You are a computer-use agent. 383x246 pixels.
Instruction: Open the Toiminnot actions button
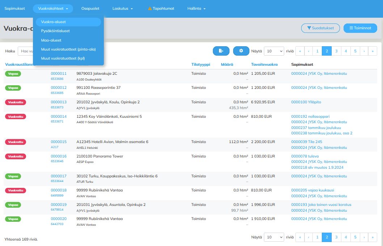(x=360, y=28)
